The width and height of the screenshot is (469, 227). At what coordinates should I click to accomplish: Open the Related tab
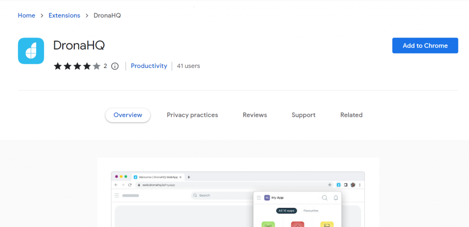(351, 115)
